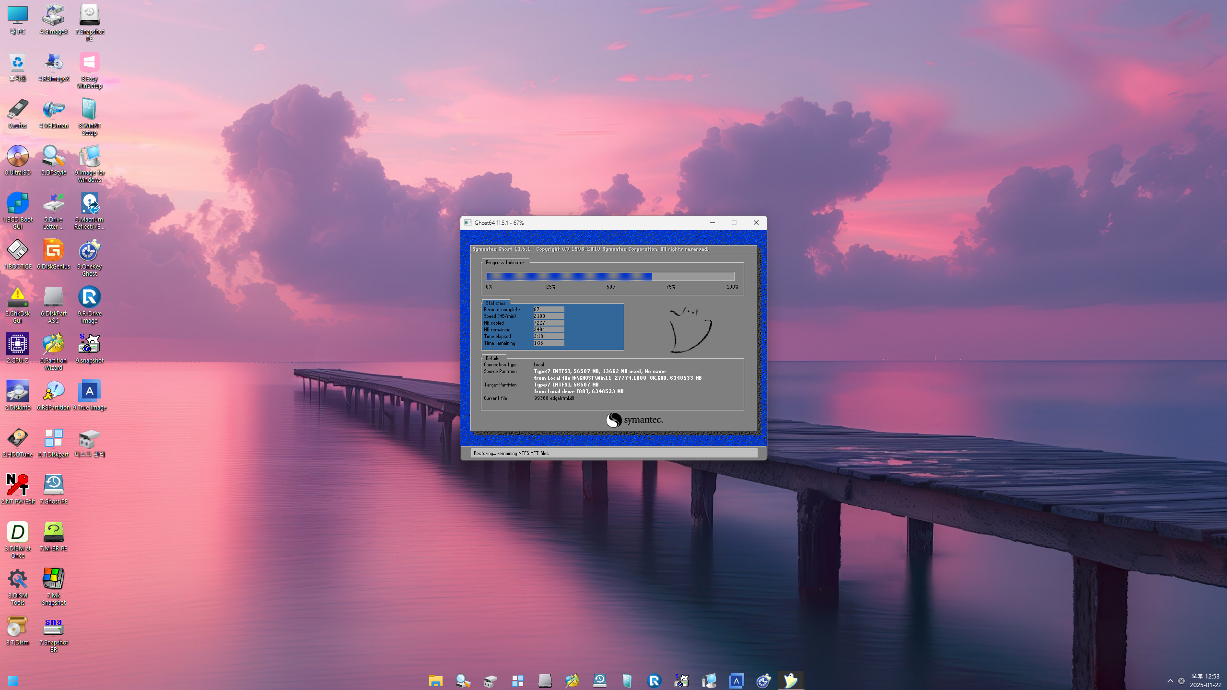Click the Ghost progress indicator bar

pyautogui.click(x=609, y=277)
